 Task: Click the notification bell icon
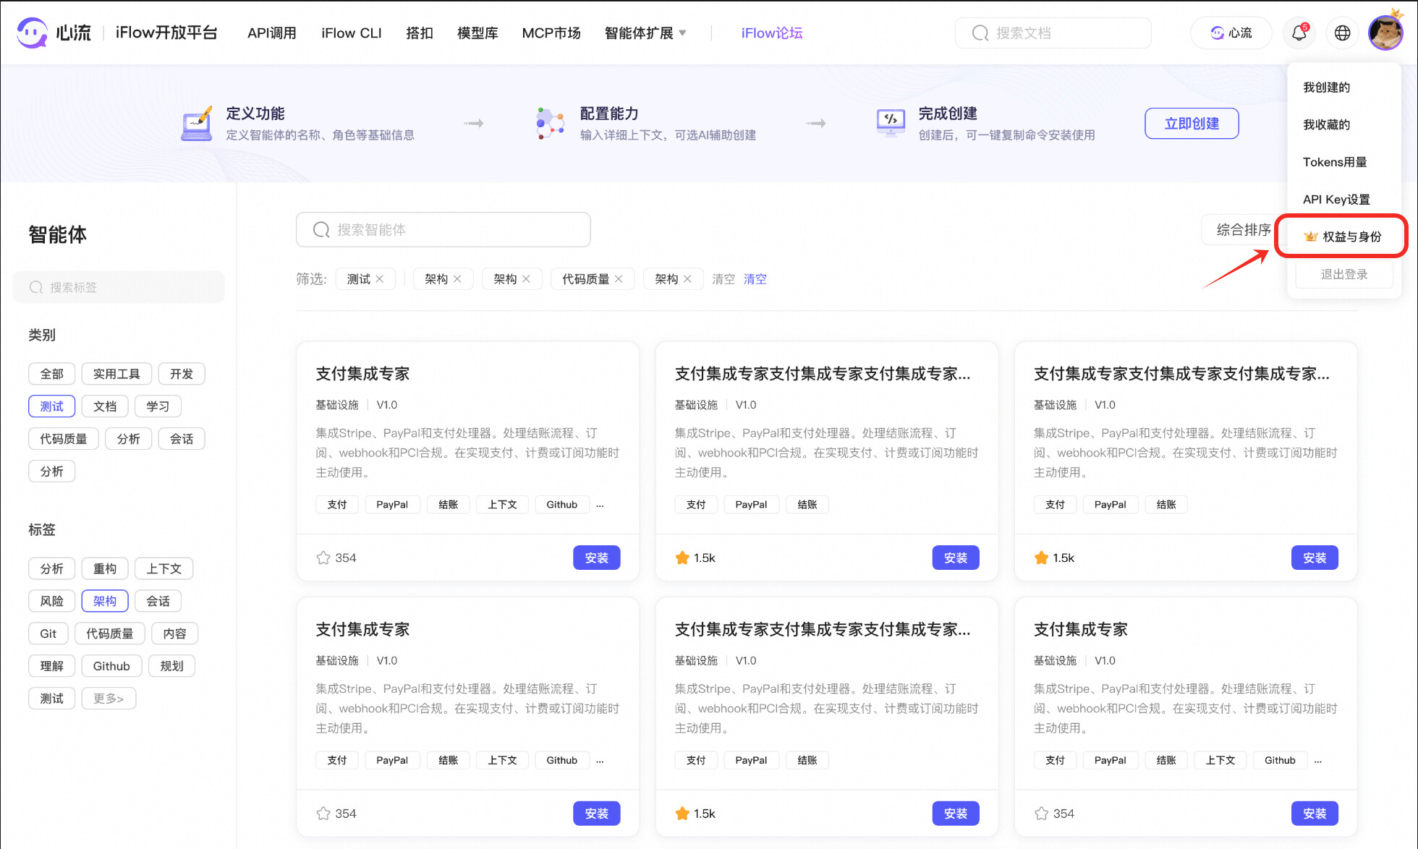(x=1299, y=33)
